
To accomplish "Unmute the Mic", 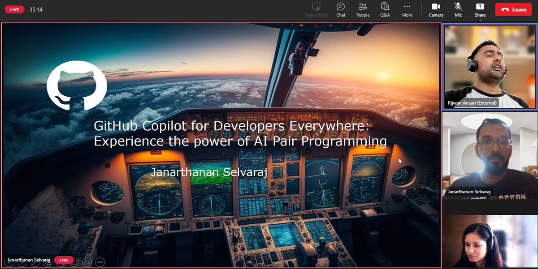I will click(458, 9).
